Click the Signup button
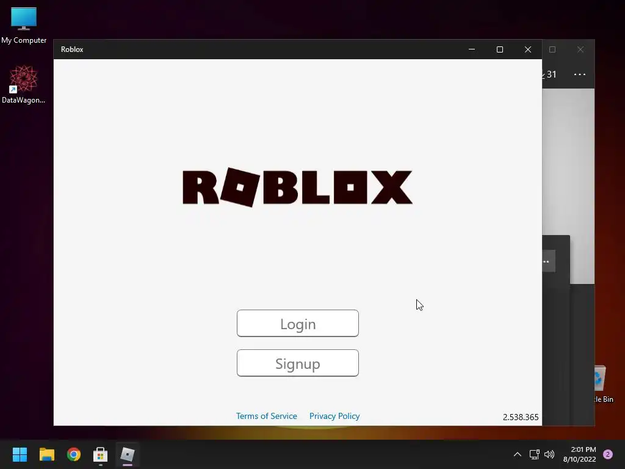Screen dimensions: 625x469 pos(297,363)
